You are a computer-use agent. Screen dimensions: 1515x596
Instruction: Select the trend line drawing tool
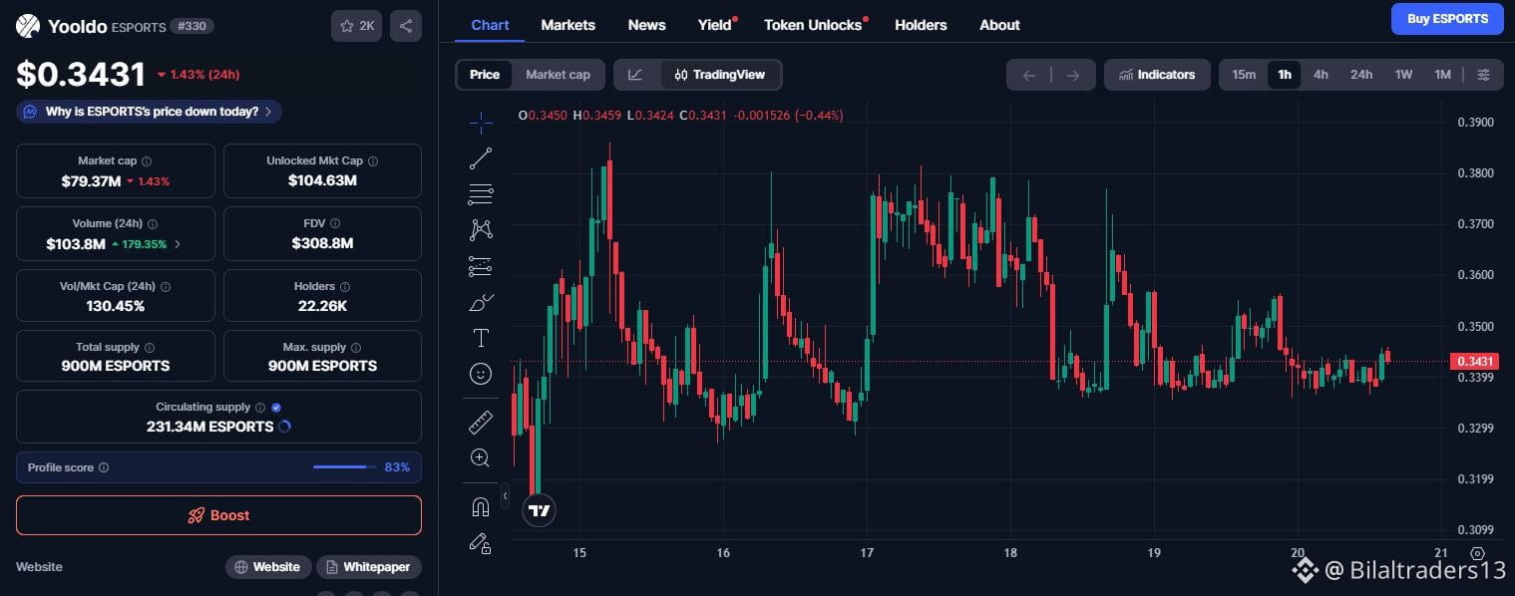[481, 158]
